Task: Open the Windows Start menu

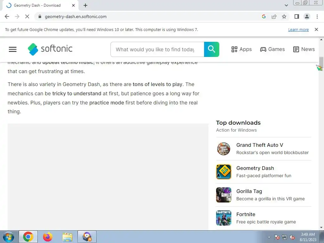Action: coord(8,237)
